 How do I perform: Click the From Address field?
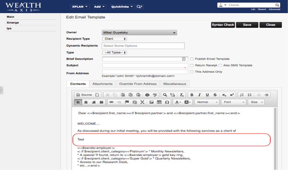145,72
